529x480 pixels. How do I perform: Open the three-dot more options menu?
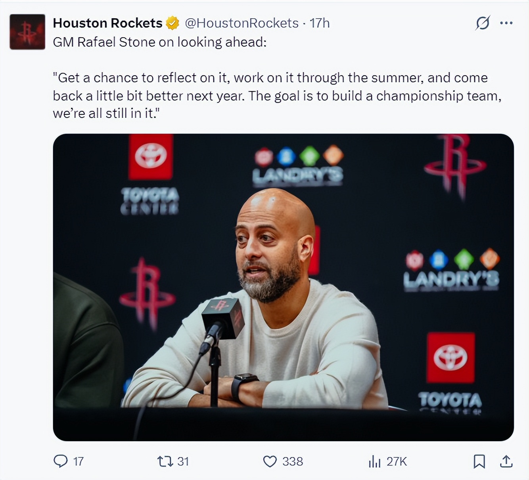point(506,23)
